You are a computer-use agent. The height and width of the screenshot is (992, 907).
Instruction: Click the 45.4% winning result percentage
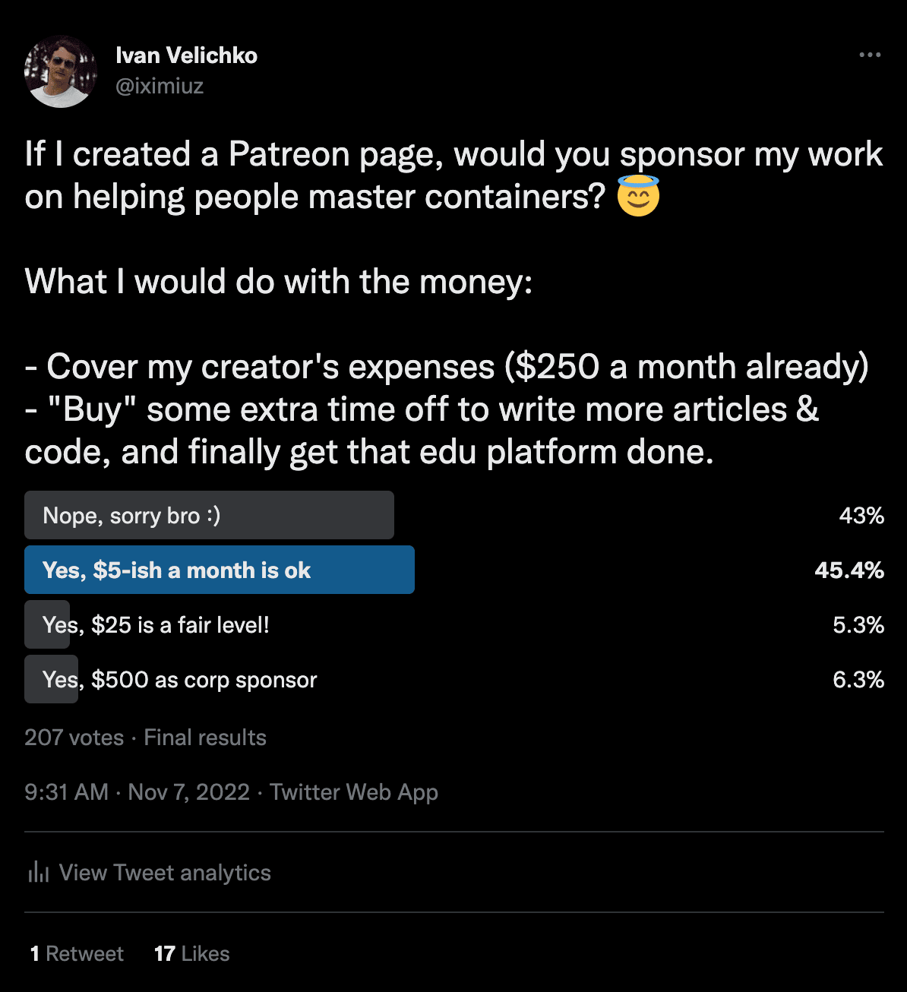pyautogui.click(x=849, y=570)
